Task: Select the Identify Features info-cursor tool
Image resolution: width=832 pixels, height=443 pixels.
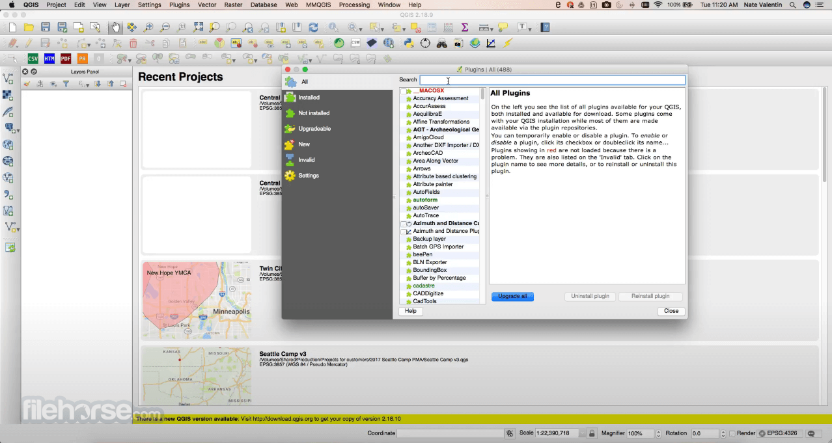Action: [333, 27]
